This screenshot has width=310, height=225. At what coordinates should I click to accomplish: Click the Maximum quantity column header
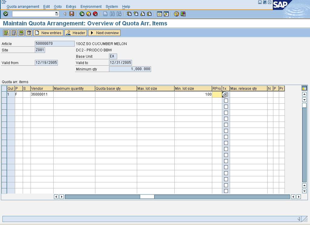[74, 89]
